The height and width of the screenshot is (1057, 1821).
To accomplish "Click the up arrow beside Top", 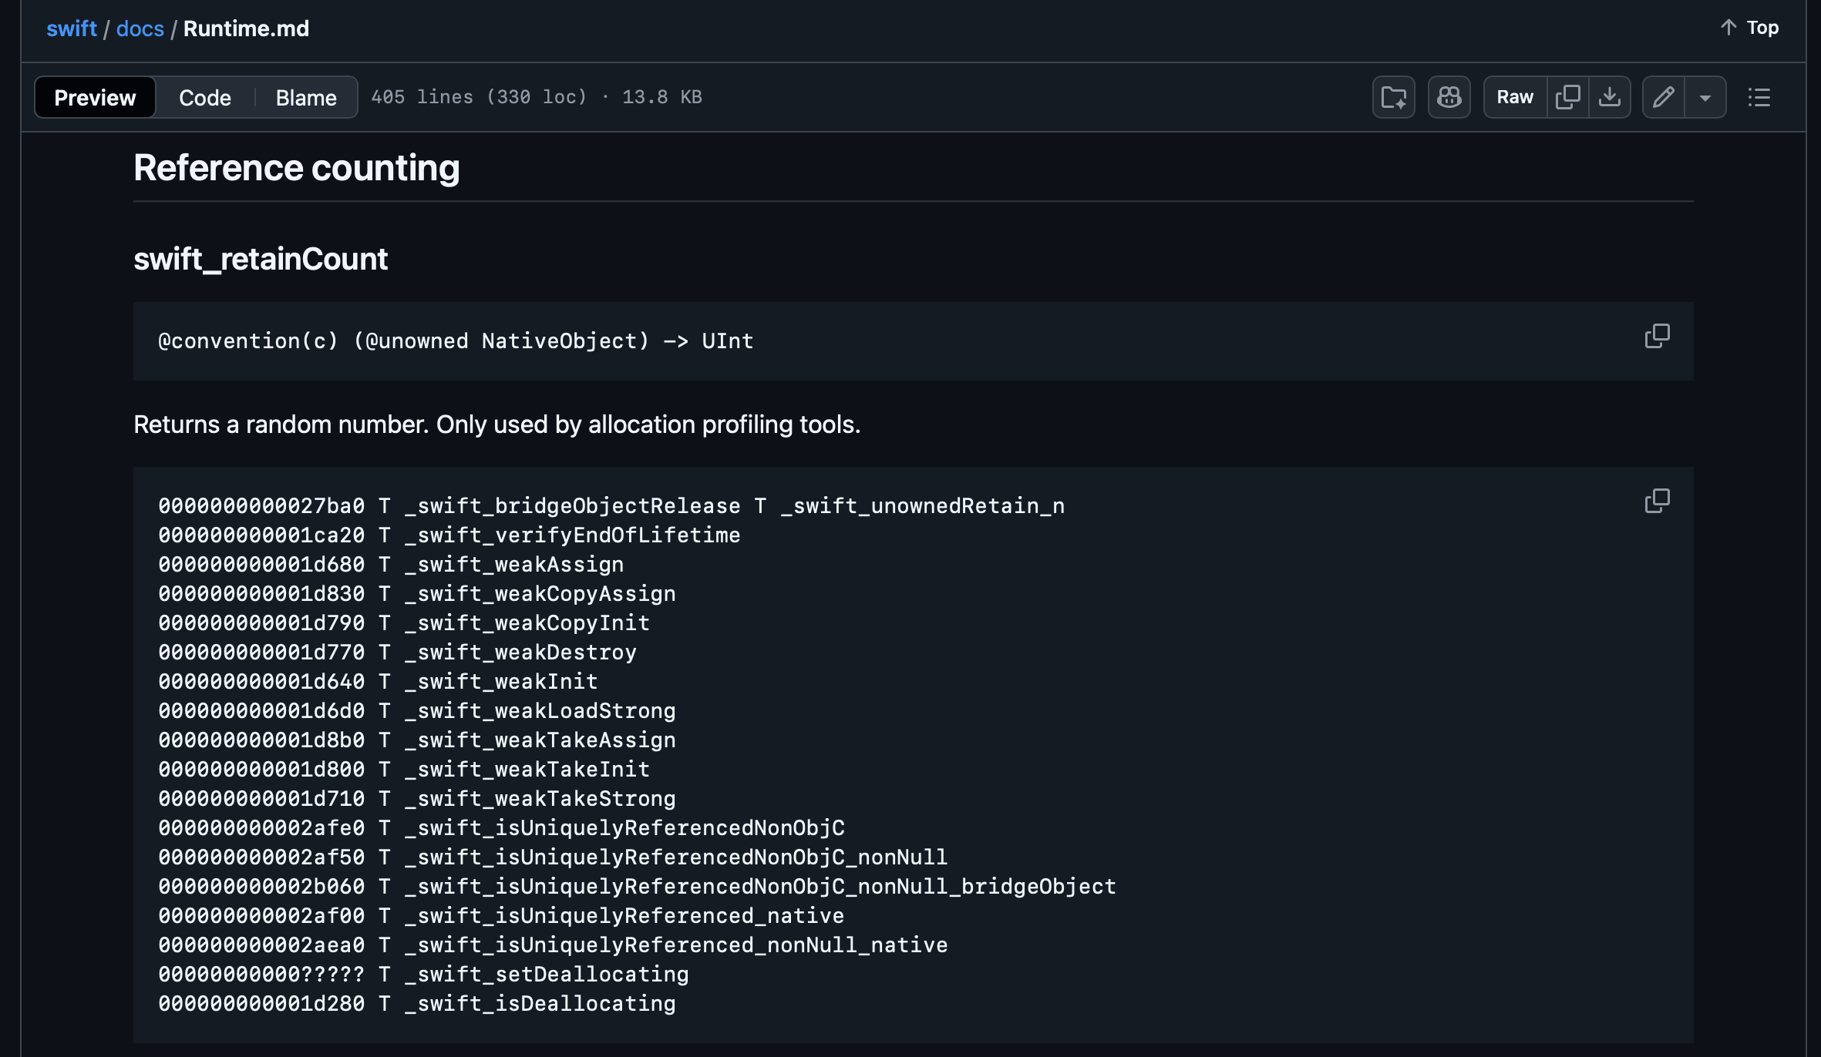I will [x=1728, y=28].
